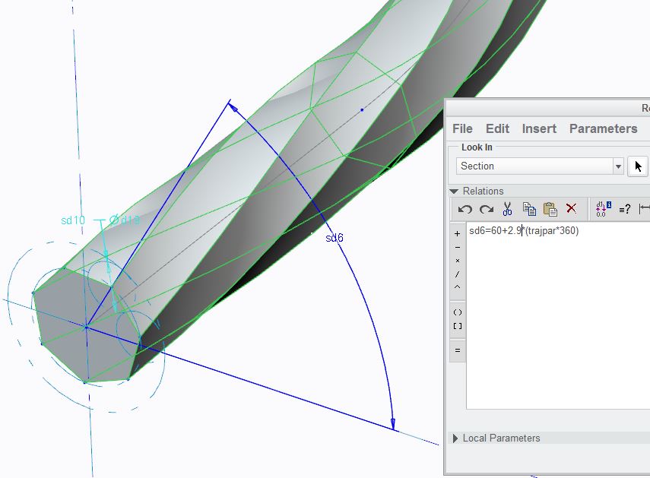Insert an equals sign
650x478 pixels.
pos(457,350)
